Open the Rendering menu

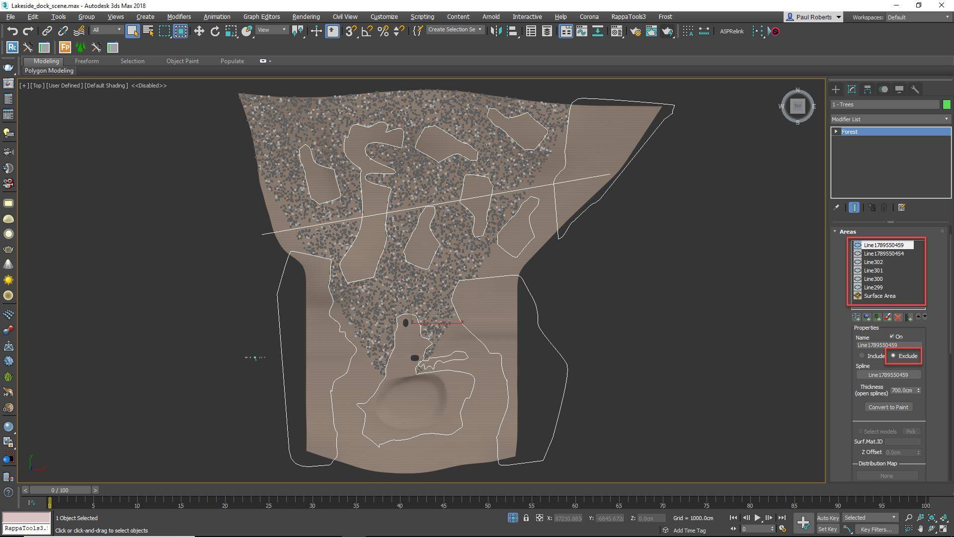tap(306, 16)
